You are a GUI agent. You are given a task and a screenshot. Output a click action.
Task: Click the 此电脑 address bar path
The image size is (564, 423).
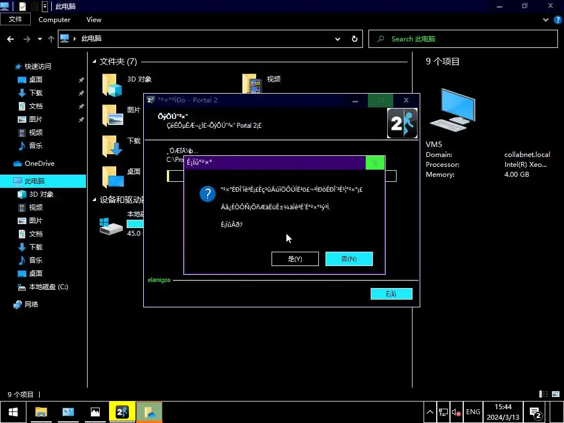[91, 39]
